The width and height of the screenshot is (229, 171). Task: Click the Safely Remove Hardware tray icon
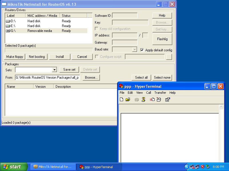(x=208, y=167)
